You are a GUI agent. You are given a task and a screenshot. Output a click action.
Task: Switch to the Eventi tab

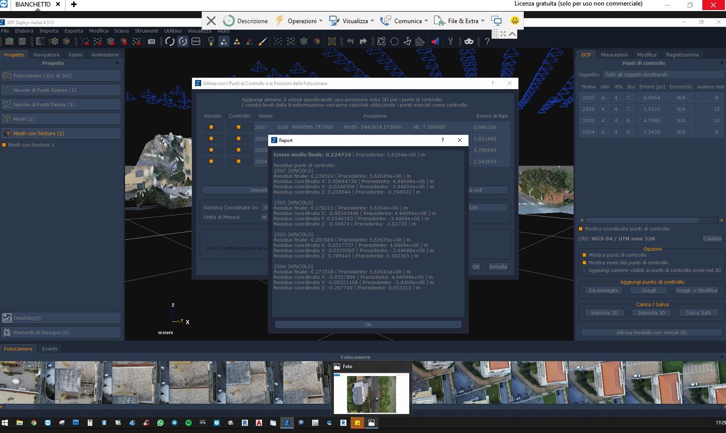[x=49, y=349]
